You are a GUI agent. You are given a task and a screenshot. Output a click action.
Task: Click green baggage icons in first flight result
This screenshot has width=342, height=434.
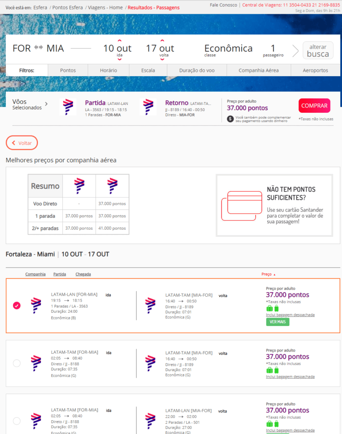coord(273,308)
